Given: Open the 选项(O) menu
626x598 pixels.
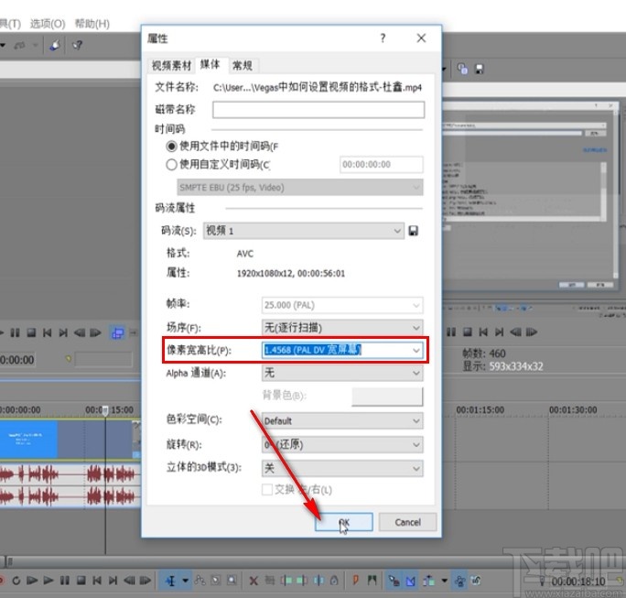Looking at the screenshot, I should [47, 23].
